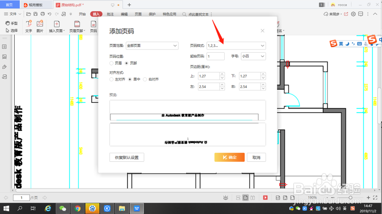Switch to 特色应用 ribbon tab

pos(169,14)
